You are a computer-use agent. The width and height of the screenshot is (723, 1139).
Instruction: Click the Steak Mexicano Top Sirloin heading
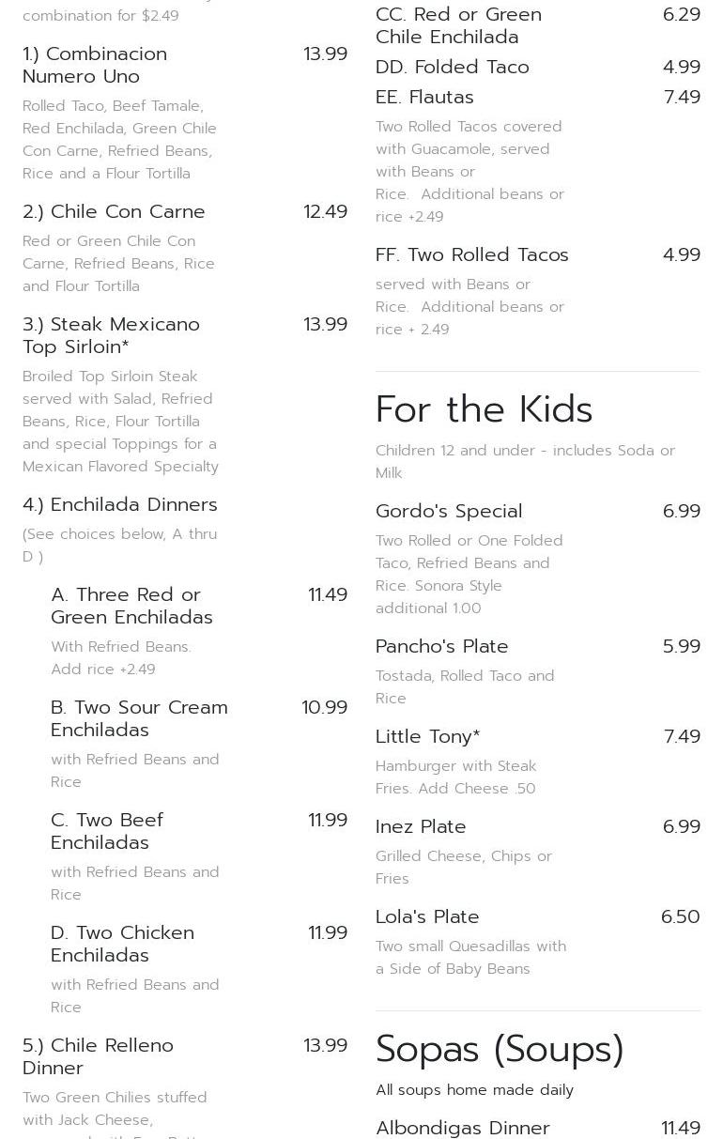pos(111,335)
